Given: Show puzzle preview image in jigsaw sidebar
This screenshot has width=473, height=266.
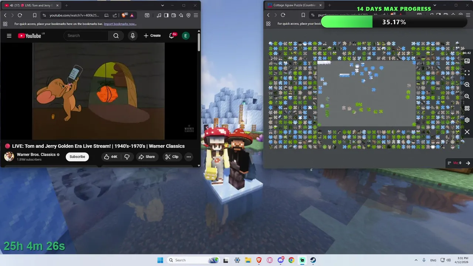Looking at the screenshot, I should point(467,61).
